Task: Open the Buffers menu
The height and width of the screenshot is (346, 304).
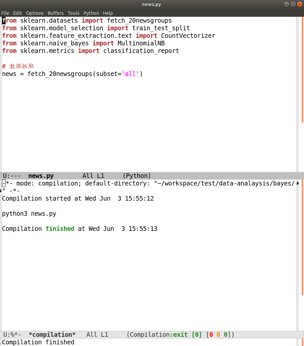Action: [x=56, y=13]
